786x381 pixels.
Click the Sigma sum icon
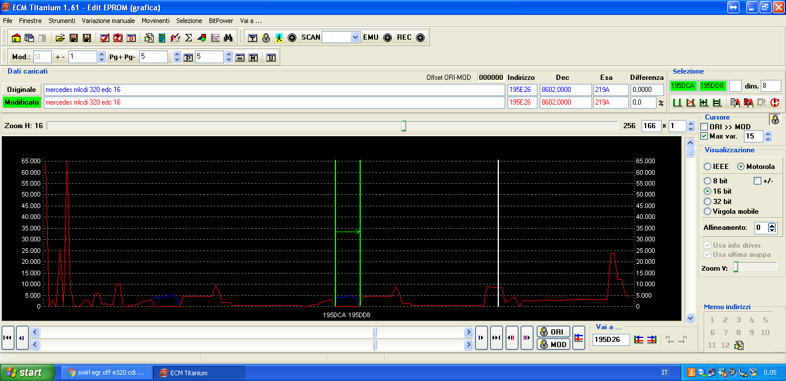(x=188, y=38)
